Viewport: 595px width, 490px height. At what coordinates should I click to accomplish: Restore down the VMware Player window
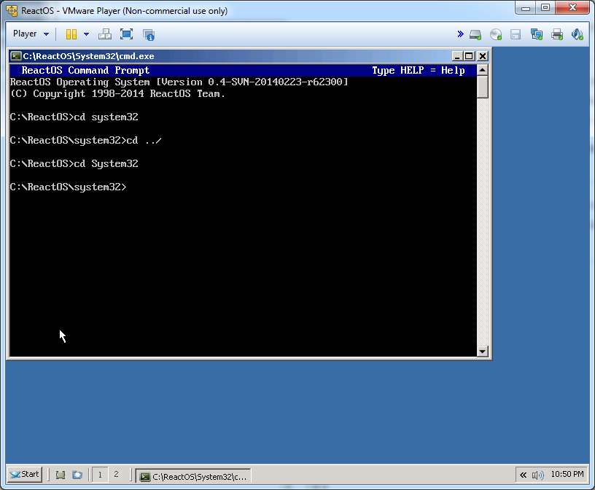click(x=545, y=7)
